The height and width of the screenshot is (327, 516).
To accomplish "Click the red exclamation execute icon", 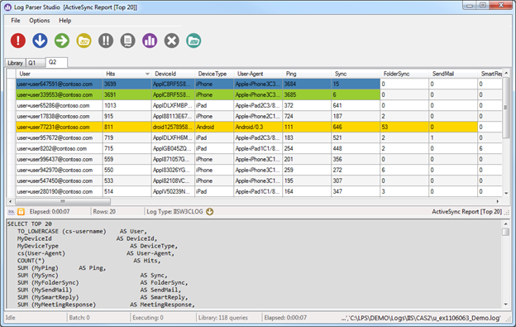I will point(17,41).
